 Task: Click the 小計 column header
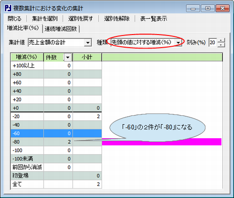pyautogui.click(x=87, y=57)
